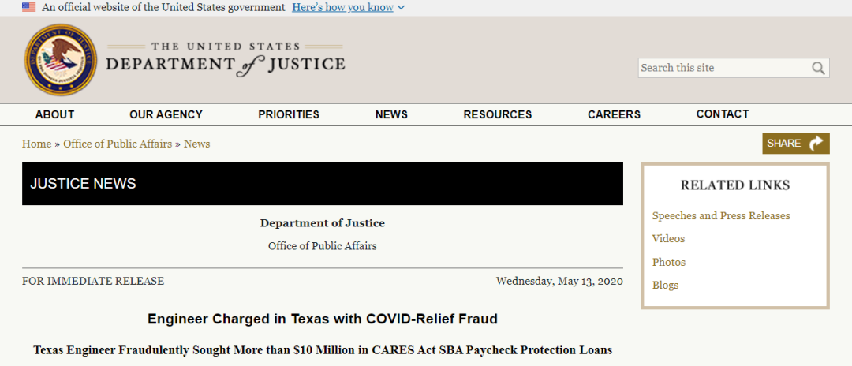Click the Share arrow icon
The width and height of the screenshot is (852, 366).
pos(816,144)
